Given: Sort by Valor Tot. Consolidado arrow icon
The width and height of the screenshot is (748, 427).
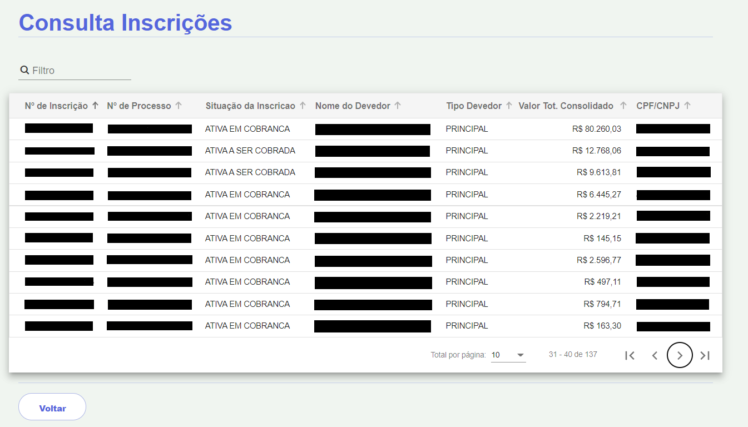Looking at the screenshot, I should point(623,106).
